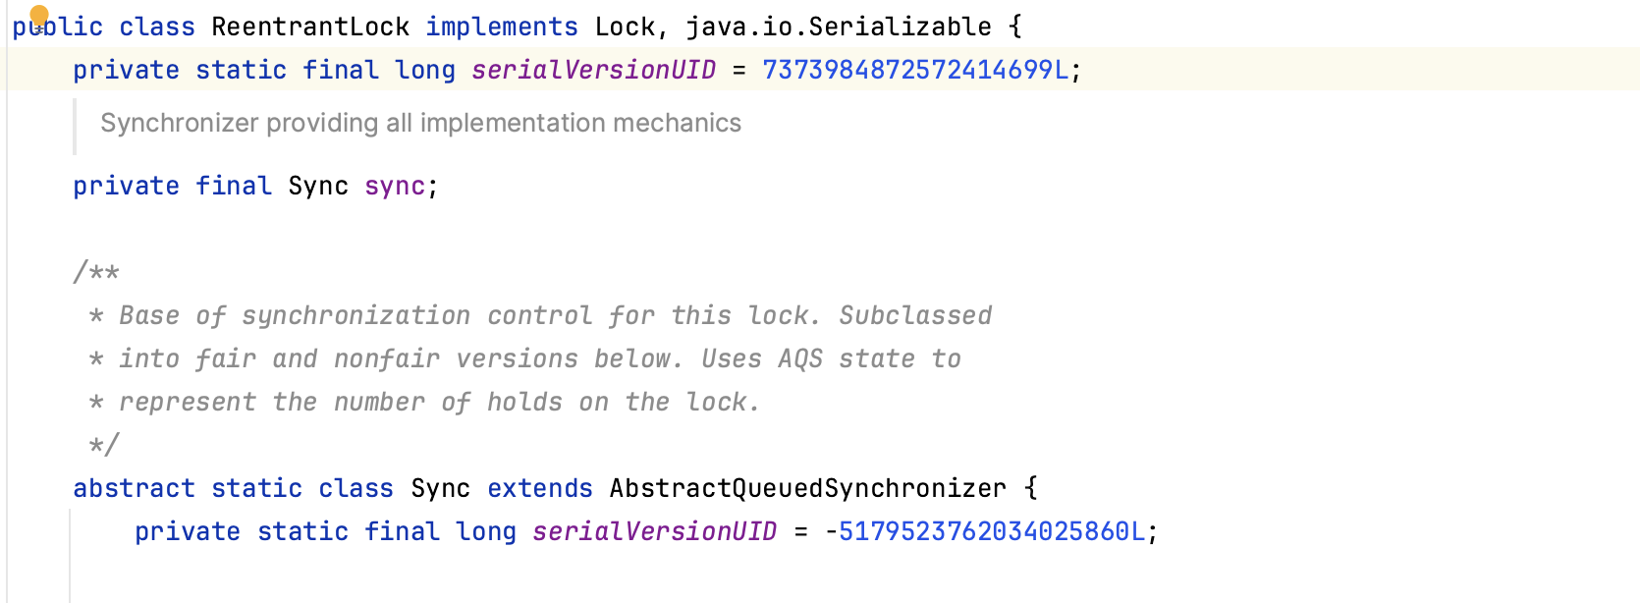This screenshot has height=603, width=1640.
Task: Click the comment line about number of holds
Action: pos(424,402)
